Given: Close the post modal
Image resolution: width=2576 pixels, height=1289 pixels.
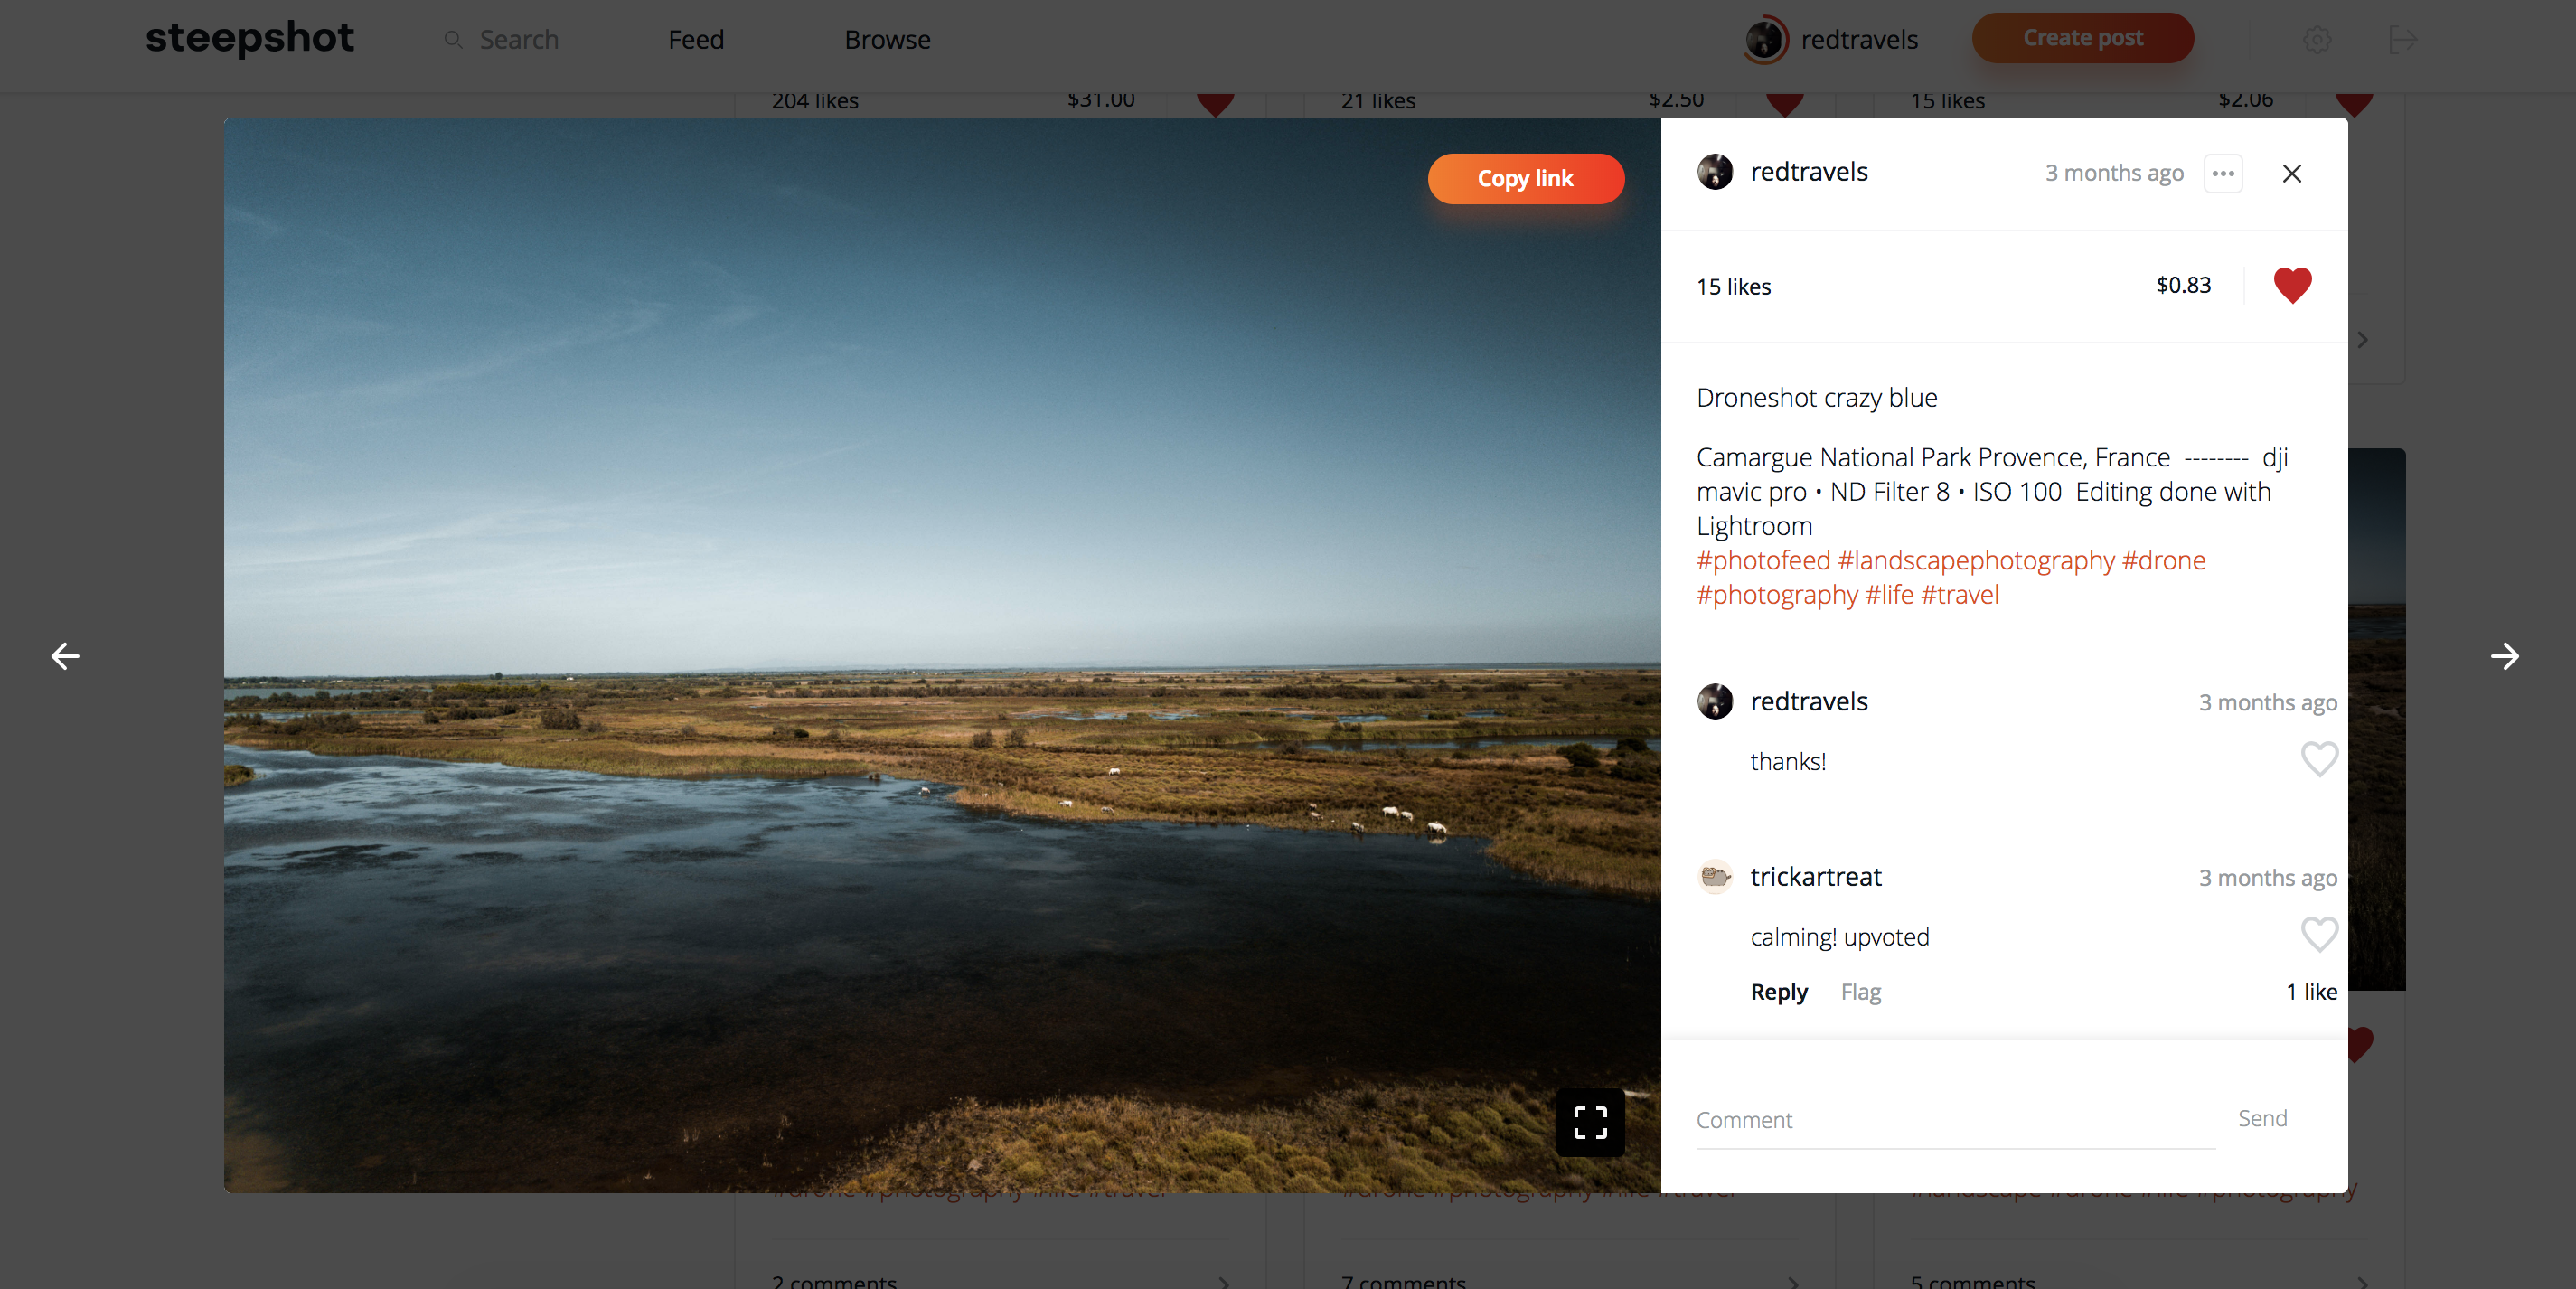Looking at the screenshot, I should click(2291, 173).
